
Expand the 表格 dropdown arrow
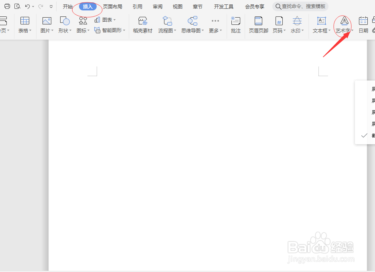[x=30, y=30]
